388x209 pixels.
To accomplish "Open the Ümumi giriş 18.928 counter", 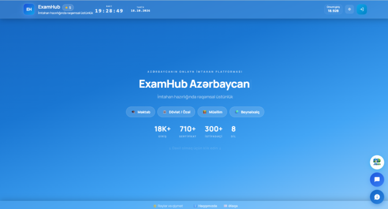I will click(x=333, y=9).
